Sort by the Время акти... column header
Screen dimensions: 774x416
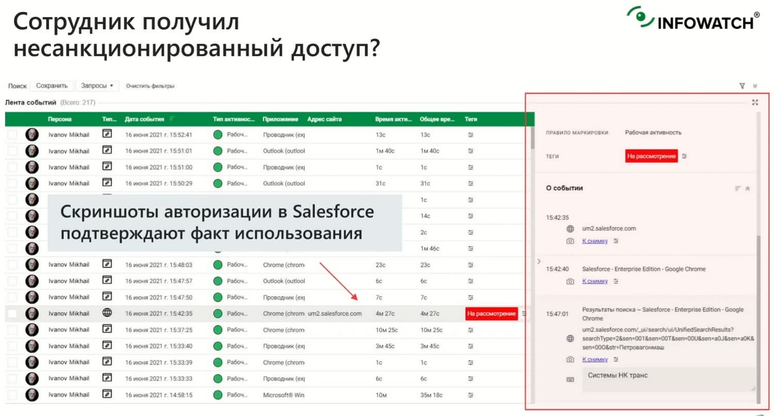click(x=394, y=119)
